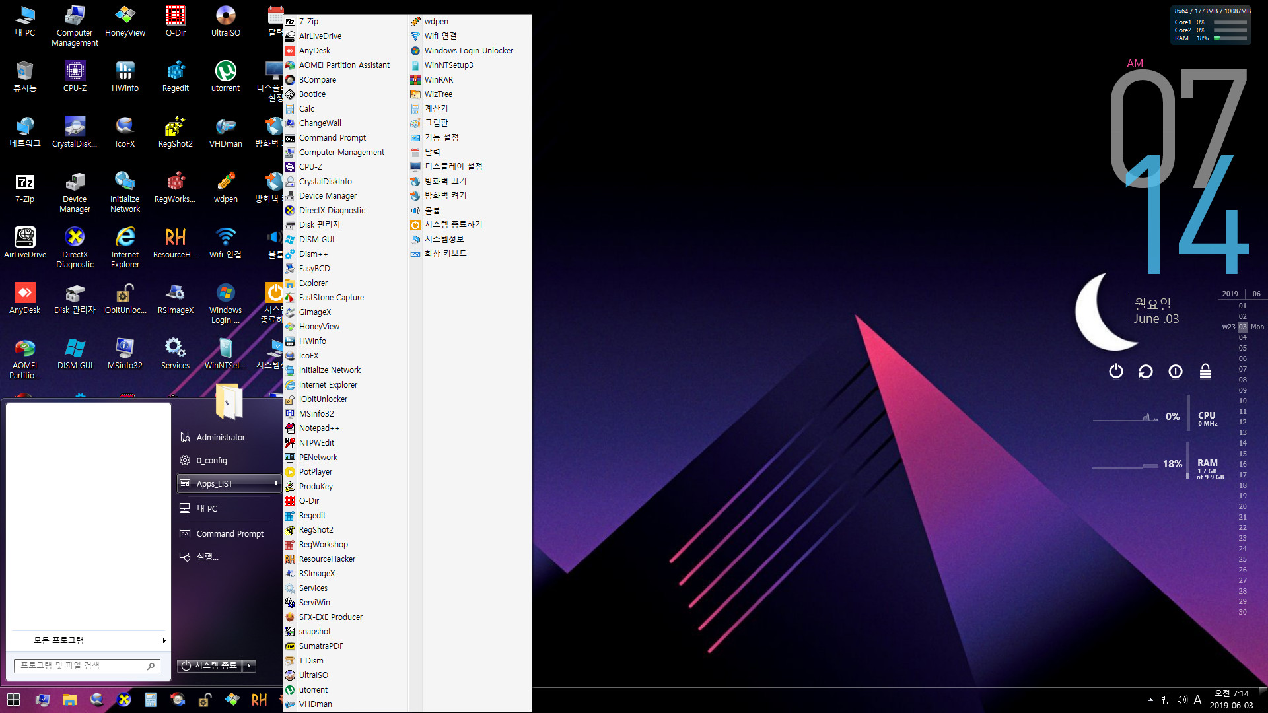Launch AOMEI Partition Assistant from list
1268x713 pixels.
[x=344, y=65]
